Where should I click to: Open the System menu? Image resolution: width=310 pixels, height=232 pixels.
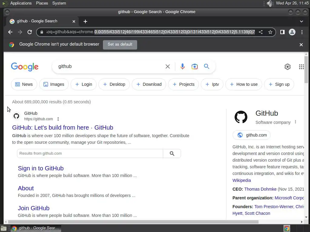pyautogui.click(x=59, y=3)
